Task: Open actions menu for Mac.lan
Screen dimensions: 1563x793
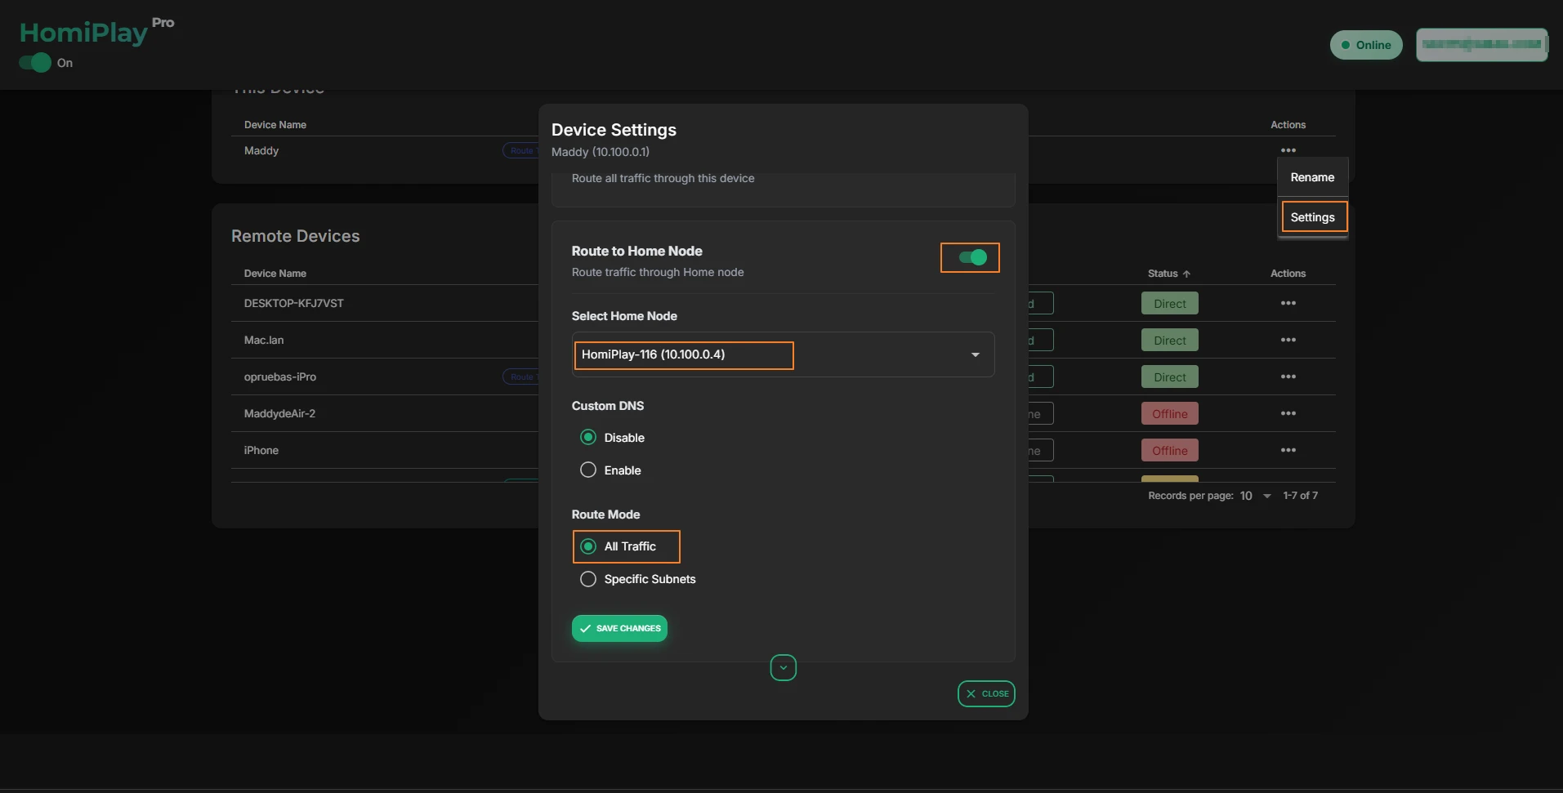Action: click(1288, 340)
